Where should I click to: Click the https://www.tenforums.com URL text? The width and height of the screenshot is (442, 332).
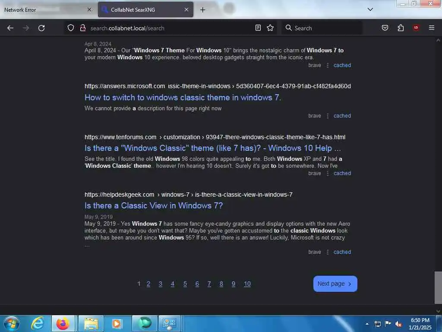120,137
